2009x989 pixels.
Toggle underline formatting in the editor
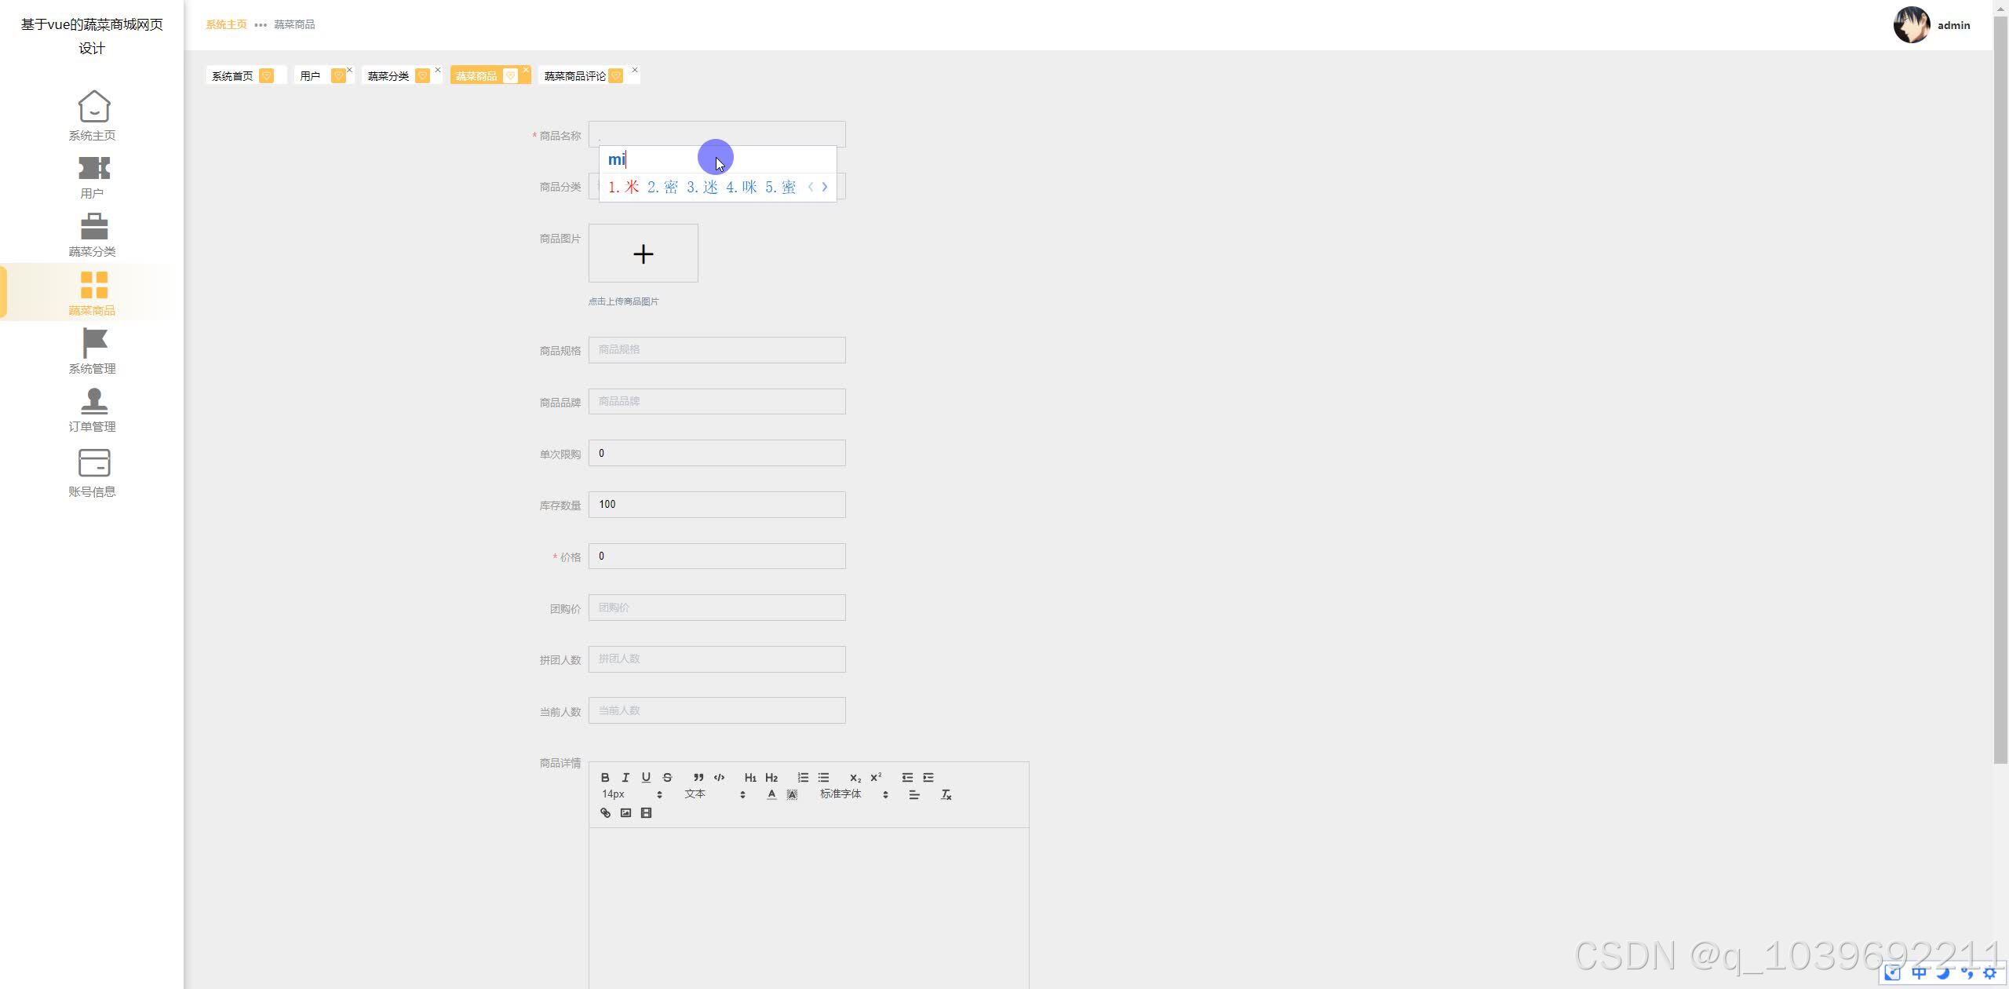(x=646, y=777)
